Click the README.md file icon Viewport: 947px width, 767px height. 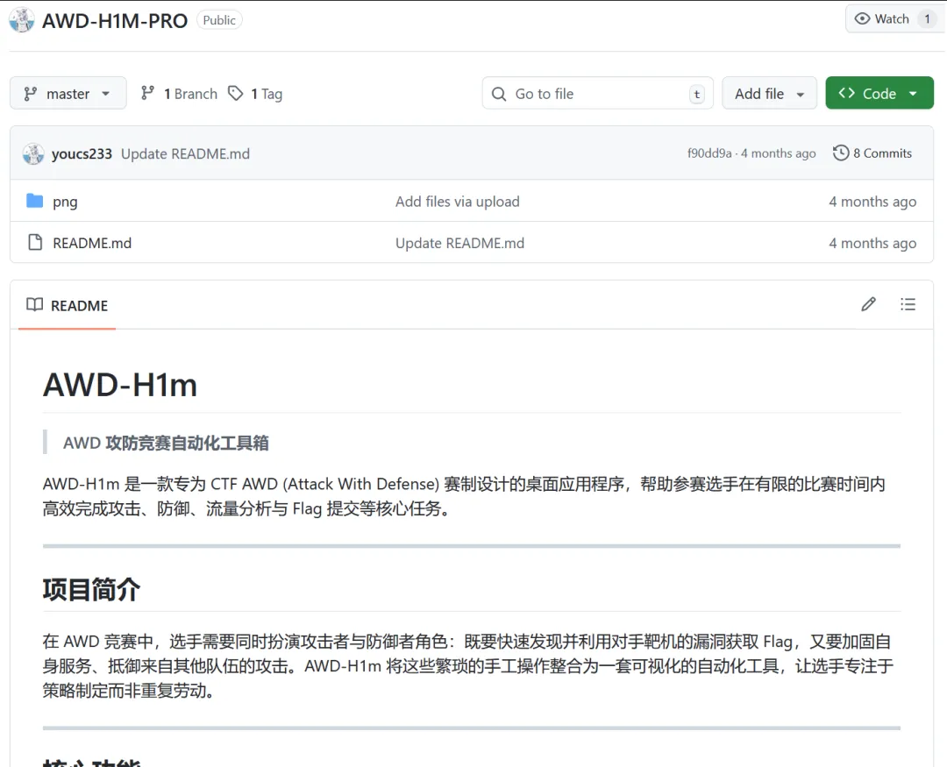[x=35, y=242]
